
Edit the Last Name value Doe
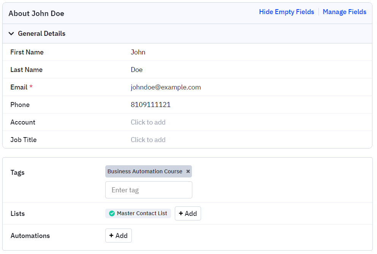point(136,70)
